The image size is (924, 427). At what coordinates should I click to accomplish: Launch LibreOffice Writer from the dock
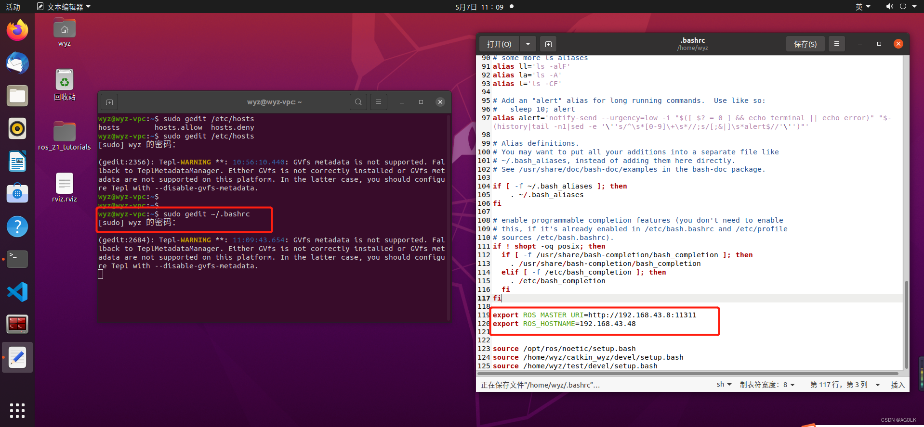click(x=17, y=161)
